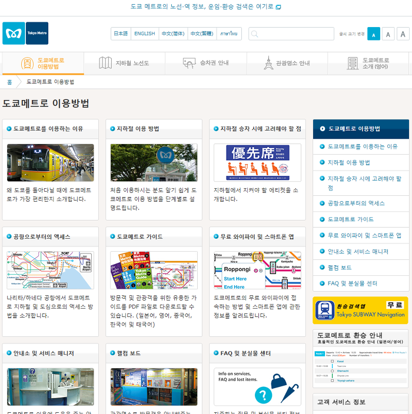
Task: Click the tower icon for 관광명소 안내
Action: pos(268,63)
